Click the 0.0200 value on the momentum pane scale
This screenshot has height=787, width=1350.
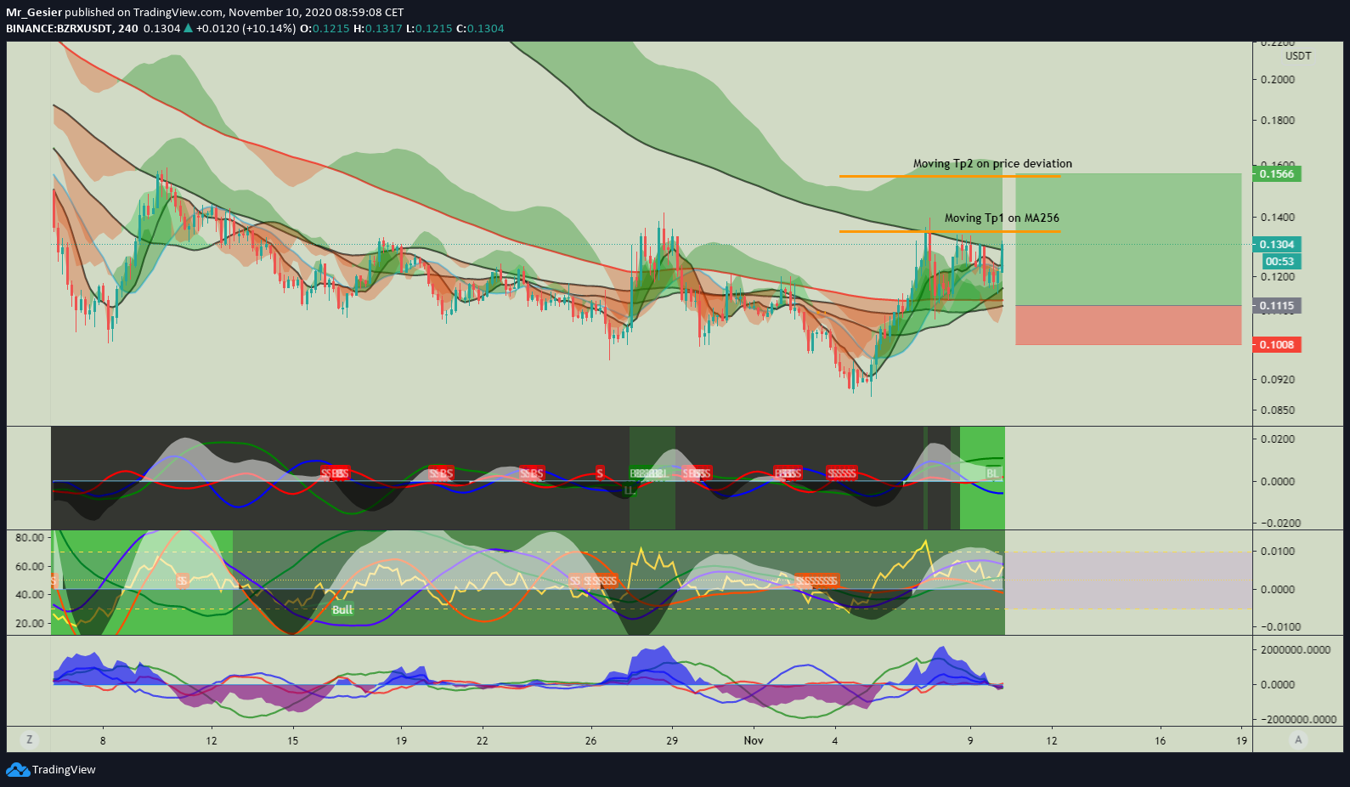[x=1278, y=439]
